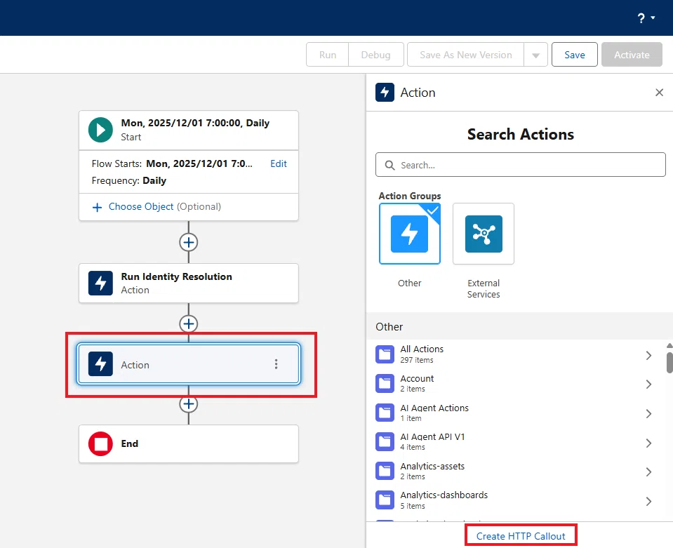Click the Create HTTP Callout link
The height and width of the screenshot is (548, 673).
[521, 536]
